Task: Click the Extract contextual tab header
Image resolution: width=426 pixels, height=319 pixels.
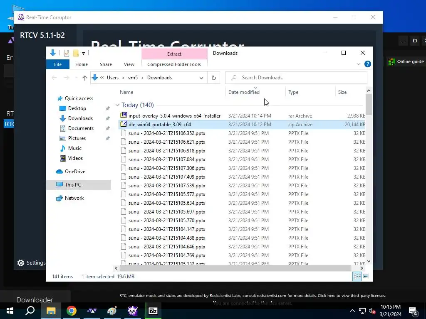Action: point(174,54)
